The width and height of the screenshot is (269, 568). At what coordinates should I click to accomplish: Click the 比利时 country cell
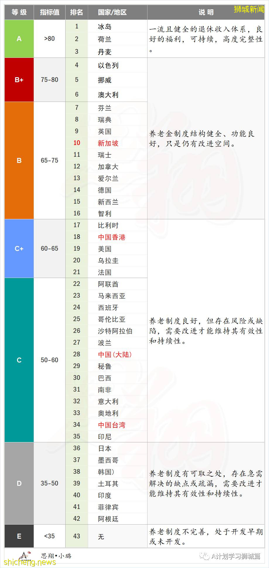pos(117,225)
